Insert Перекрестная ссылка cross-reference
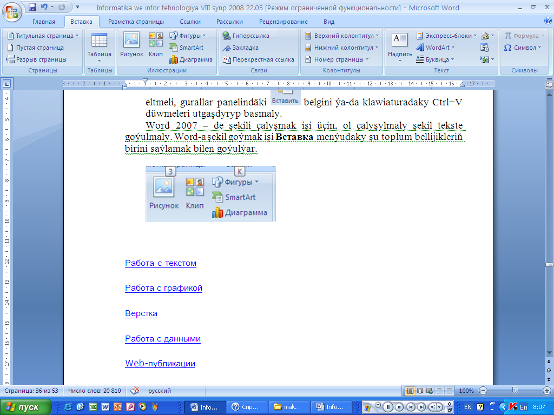The image size is (554, 415). (258, 59)
